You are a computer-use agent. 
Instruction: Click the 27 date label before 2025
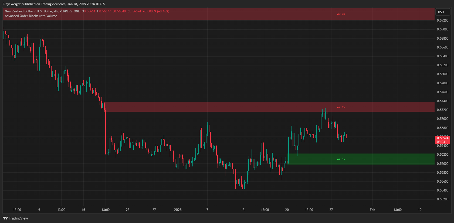[154, 210]
